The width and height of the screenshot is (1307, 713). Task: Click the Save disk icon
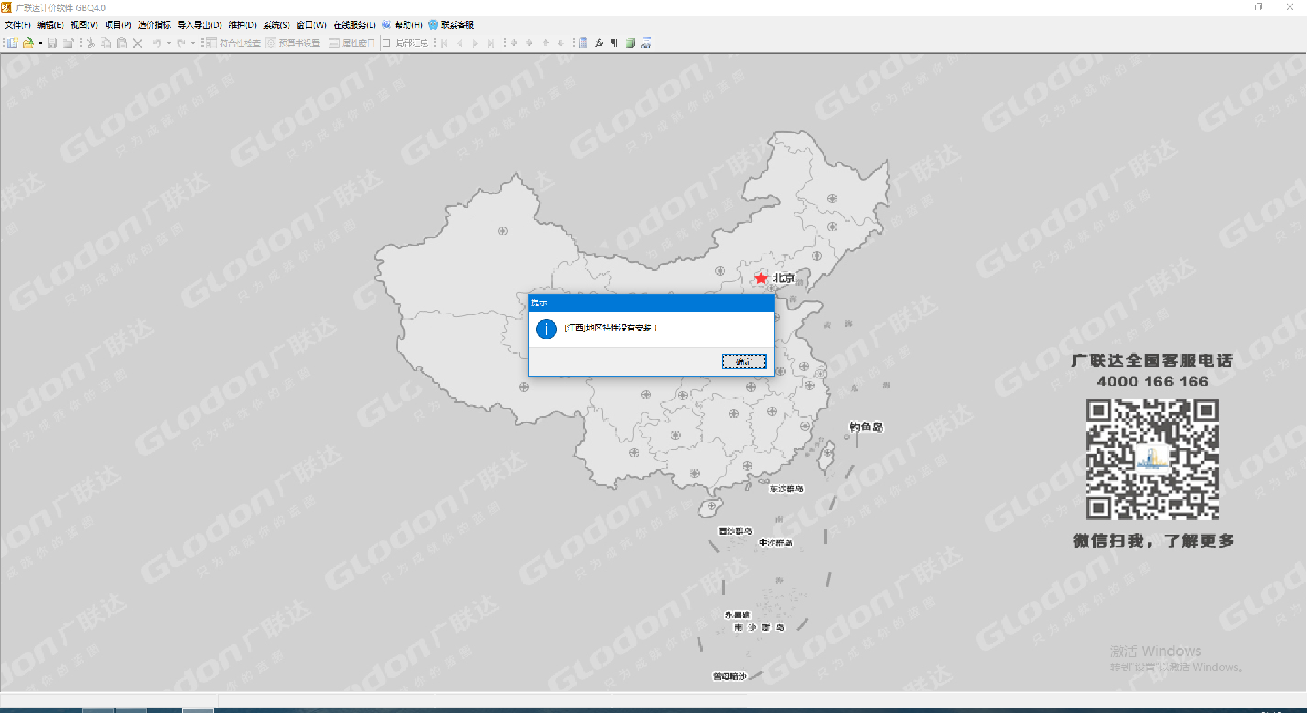tap(52, 43)
